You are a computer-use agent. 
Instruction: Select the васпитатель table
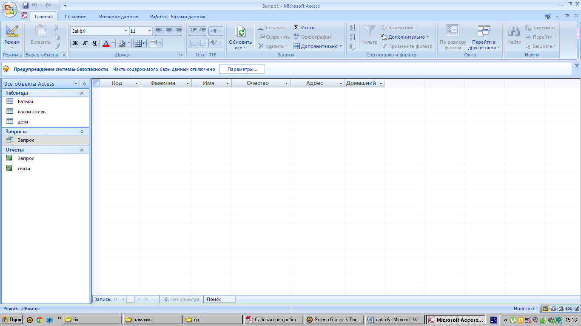coord(45,112)
